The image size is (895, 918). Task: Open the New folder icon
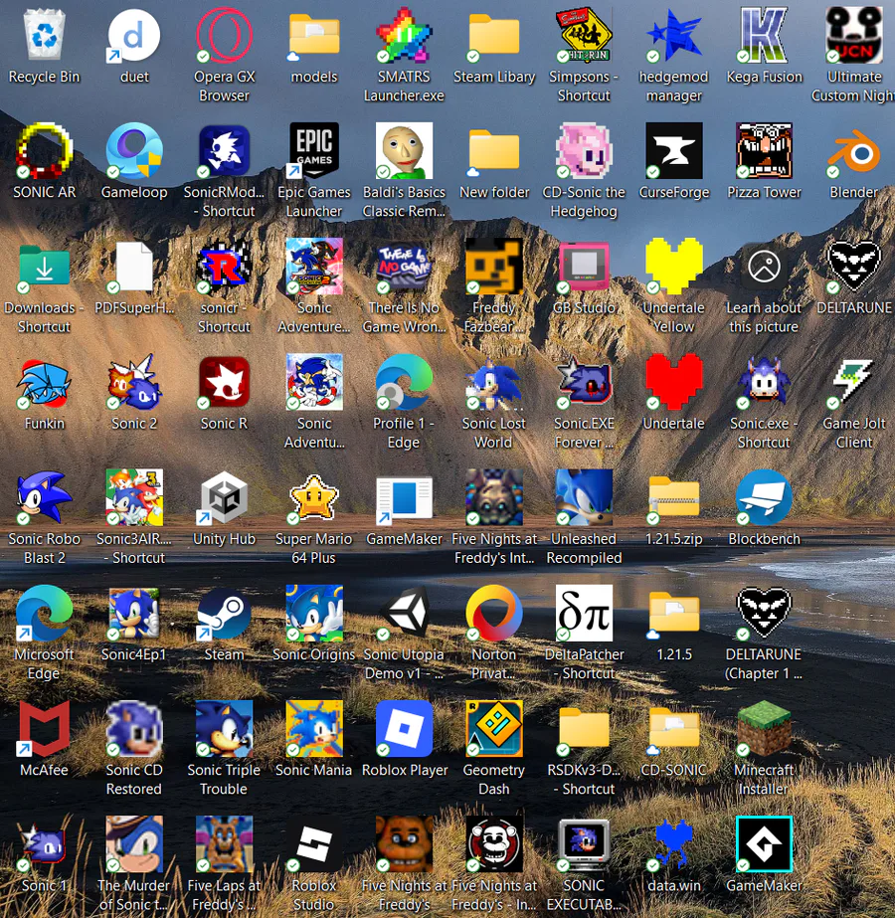point(494,150)
